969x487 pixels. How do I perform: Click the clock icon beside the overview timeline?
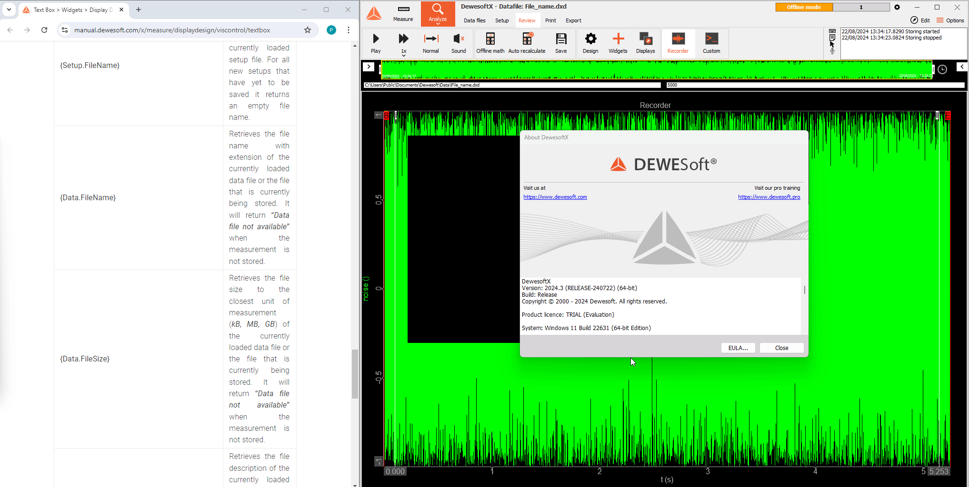942,69
